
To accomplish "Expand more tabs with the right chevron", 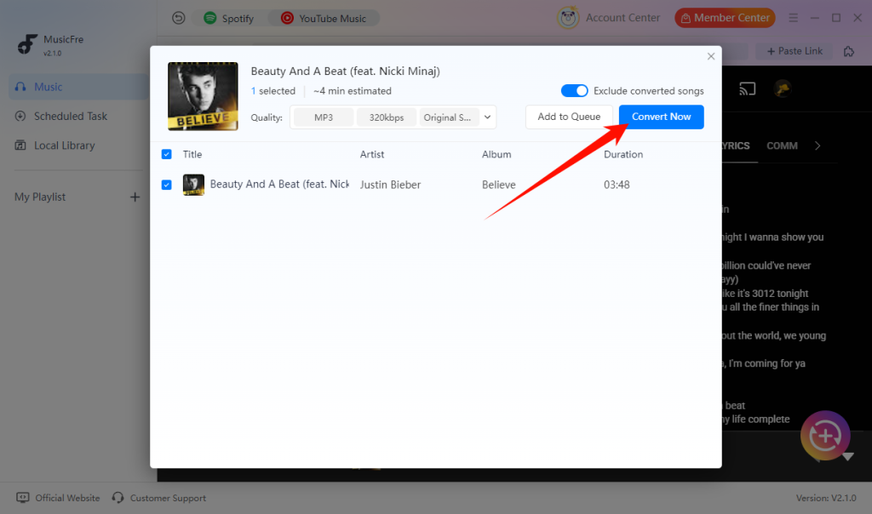I will [x=817, y=146].
